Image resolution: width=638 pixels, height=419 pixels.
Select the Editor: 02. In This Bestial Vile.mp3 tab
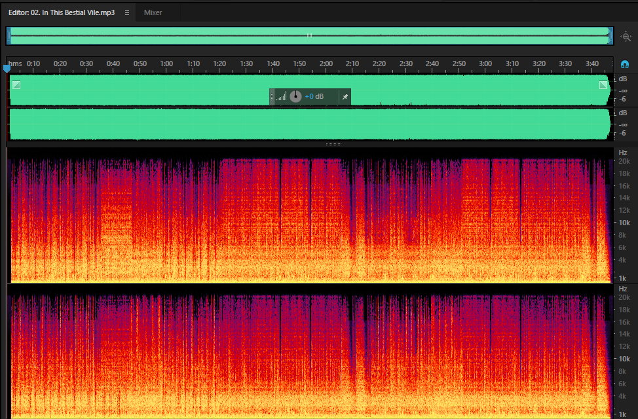pyautogui.click(x=62, y=12)
